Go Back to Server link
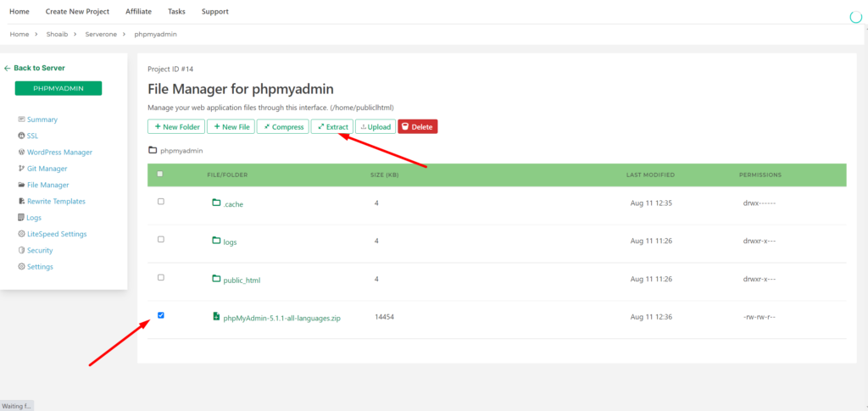 tap(39, 68)
